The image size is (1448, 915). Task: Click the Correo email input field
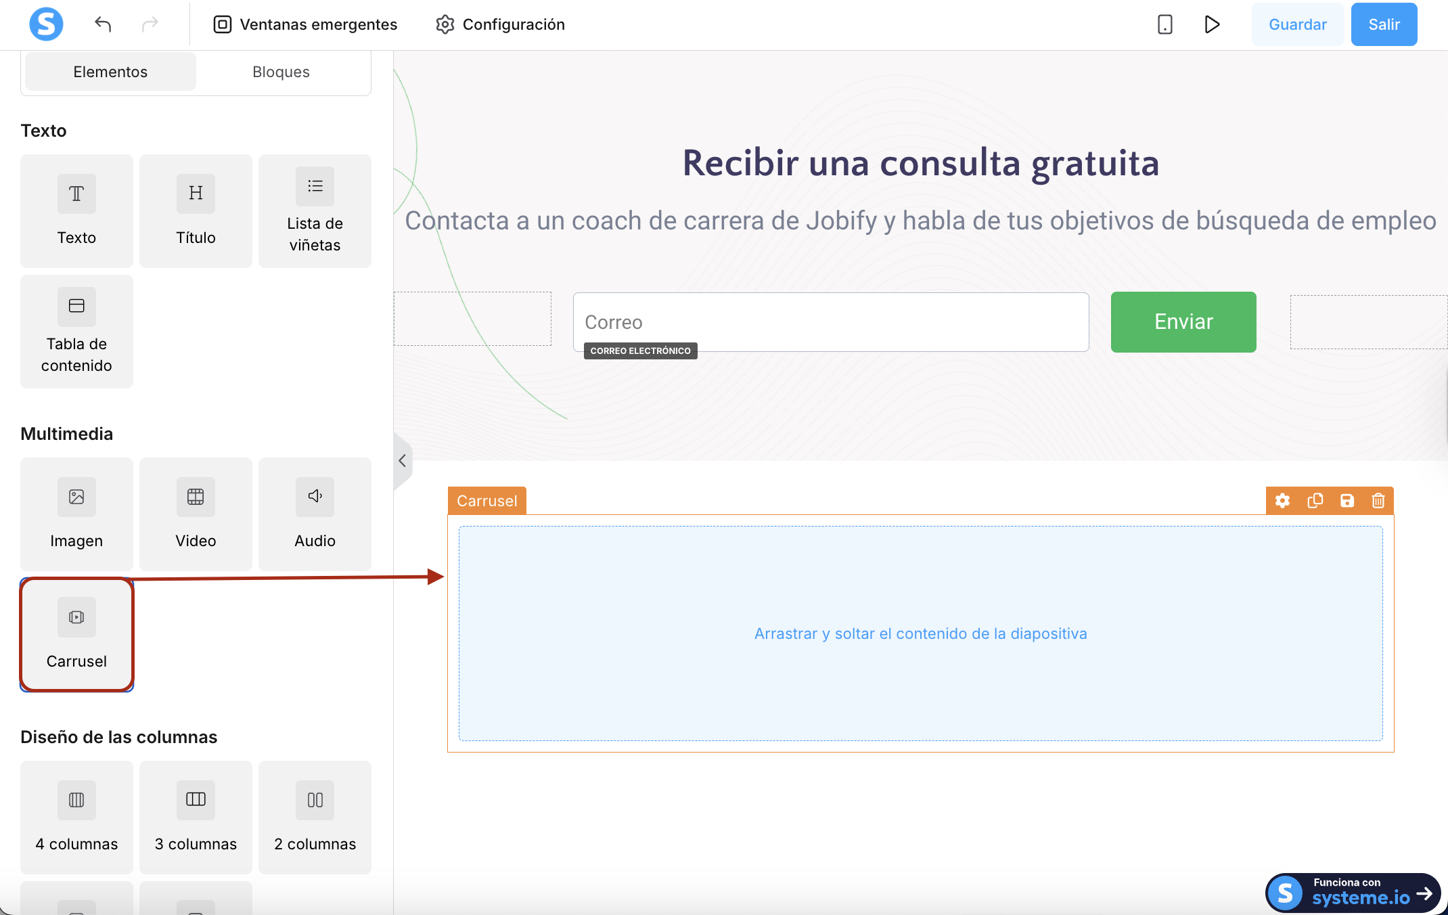[x=831, y=322]
